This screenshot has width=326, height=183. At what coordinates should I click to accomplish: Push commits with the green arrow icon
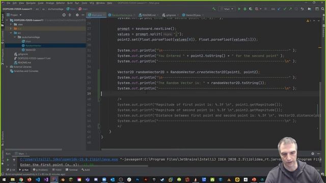(x=290, y=9)
